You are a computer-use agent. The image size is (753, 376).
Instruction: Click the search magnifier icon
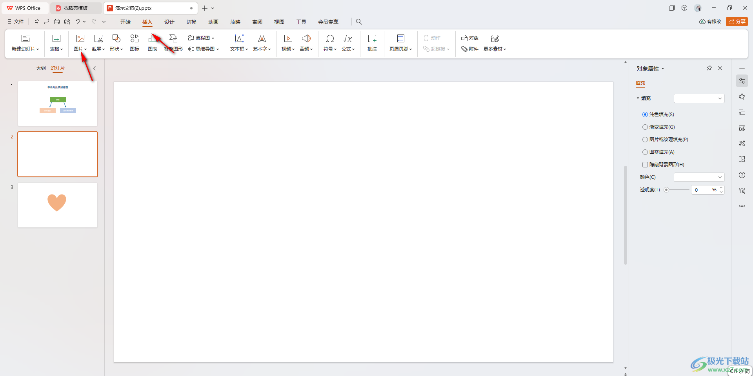359,22
